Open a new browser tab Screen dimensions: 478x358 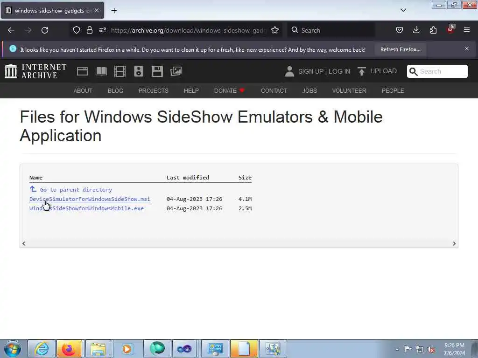(114, 11)
